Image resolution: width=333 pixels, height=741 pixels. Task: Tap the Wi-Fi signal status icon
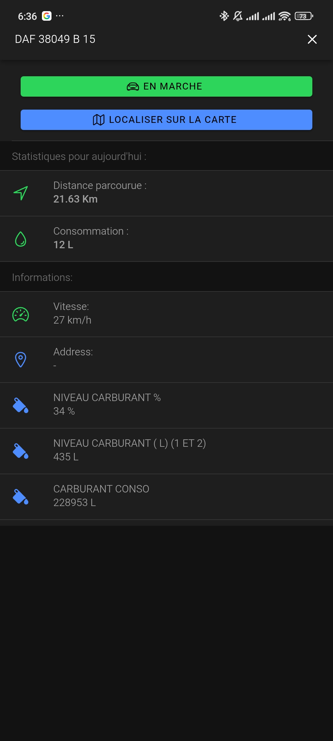click(285, 16)
